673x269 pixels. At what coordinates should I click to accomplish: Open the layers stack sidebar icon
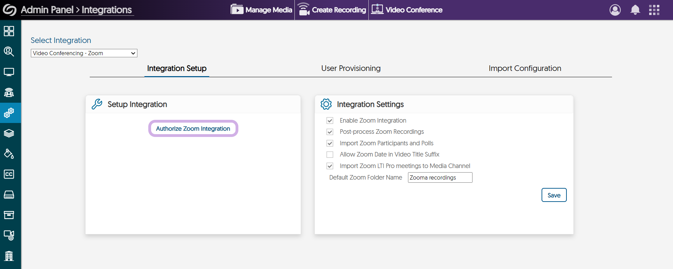click(9, 133)
